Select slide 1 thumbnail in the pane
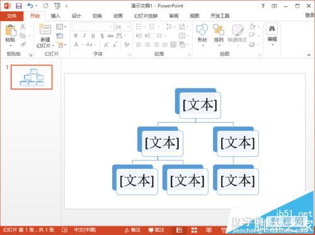This screenshot has width=315, height=235. click(x=31, y=77)
